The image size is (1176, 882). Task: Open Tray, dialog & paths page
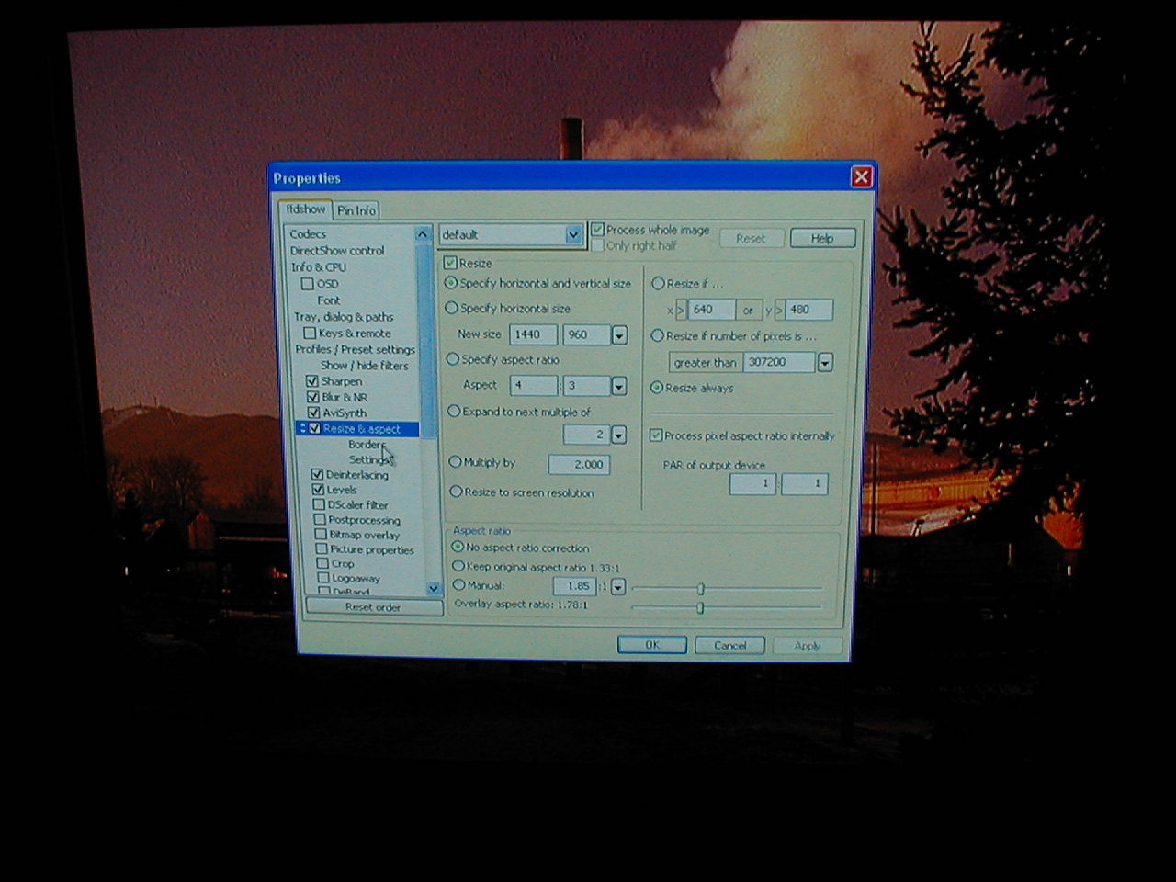(344, 317)
